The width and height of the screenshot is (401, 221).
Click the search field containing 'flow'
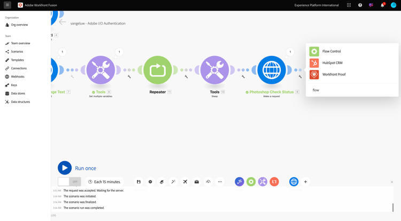[x=352, y=90]
